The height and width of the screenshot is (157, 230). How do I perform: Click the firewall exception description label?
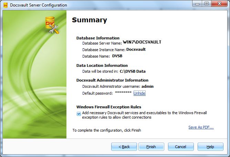pos(144,115)
